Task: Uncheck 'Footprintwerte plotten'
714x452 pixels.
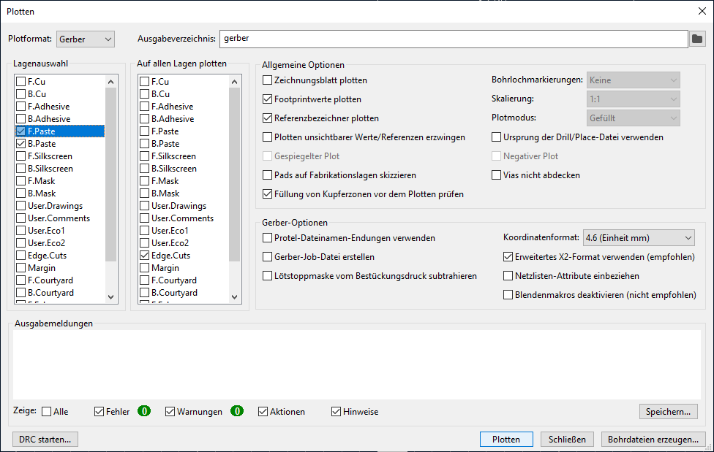Action: coord(268,99)
